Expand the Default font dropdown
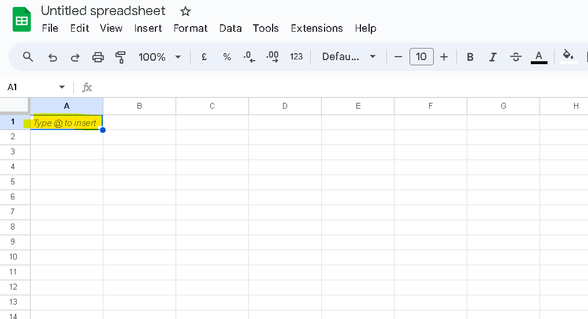Viewport: 588px width, 319px height. click(349, 57)
